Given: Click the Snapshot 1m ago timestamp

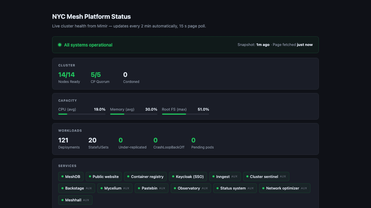Looking at the screenshot, I should coord(253,45).
